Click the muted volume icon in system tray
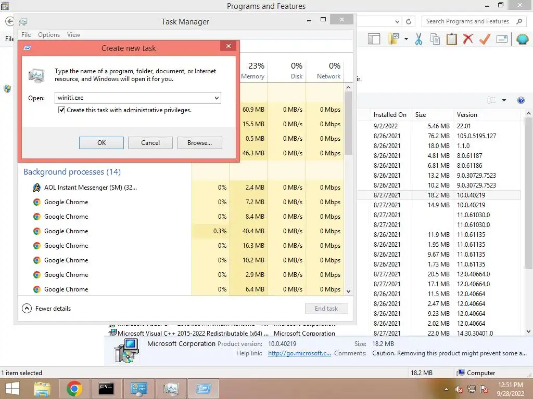The width and height of the screenshot is (533, 399). click(459, 389)
